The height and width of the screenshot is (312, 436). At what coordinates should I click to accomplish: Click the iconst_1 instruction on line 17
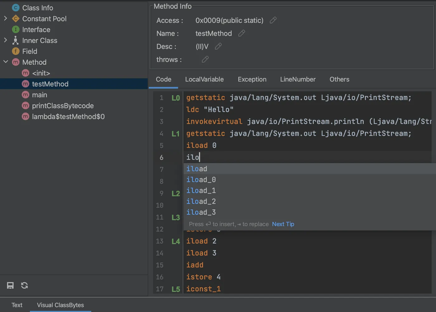click(x=204, y=289)
